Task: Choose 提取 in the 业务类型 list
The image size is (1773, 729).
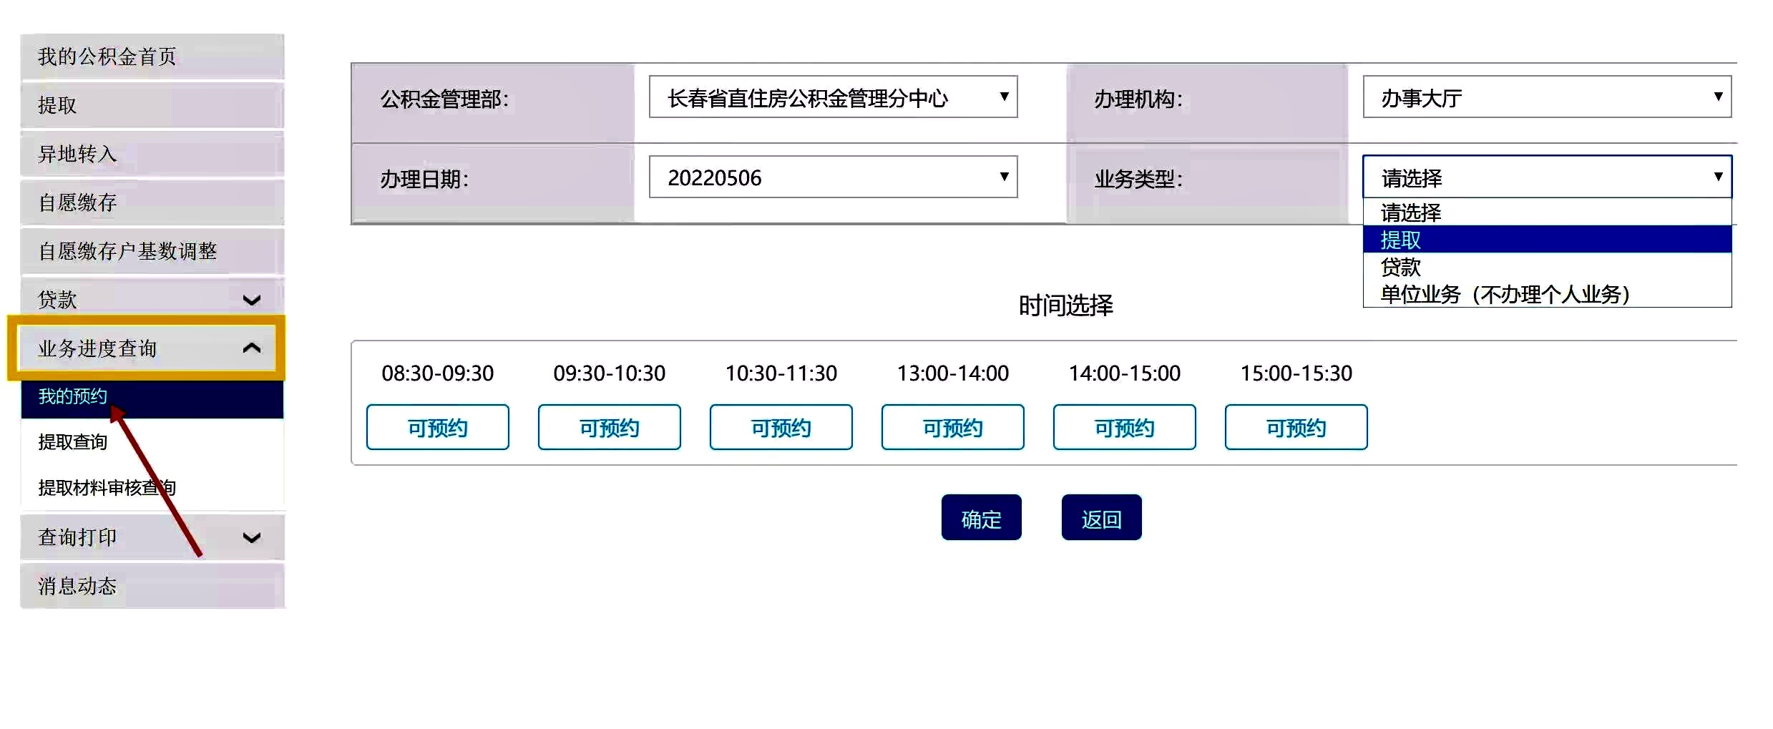Action: click(1547, 240)
